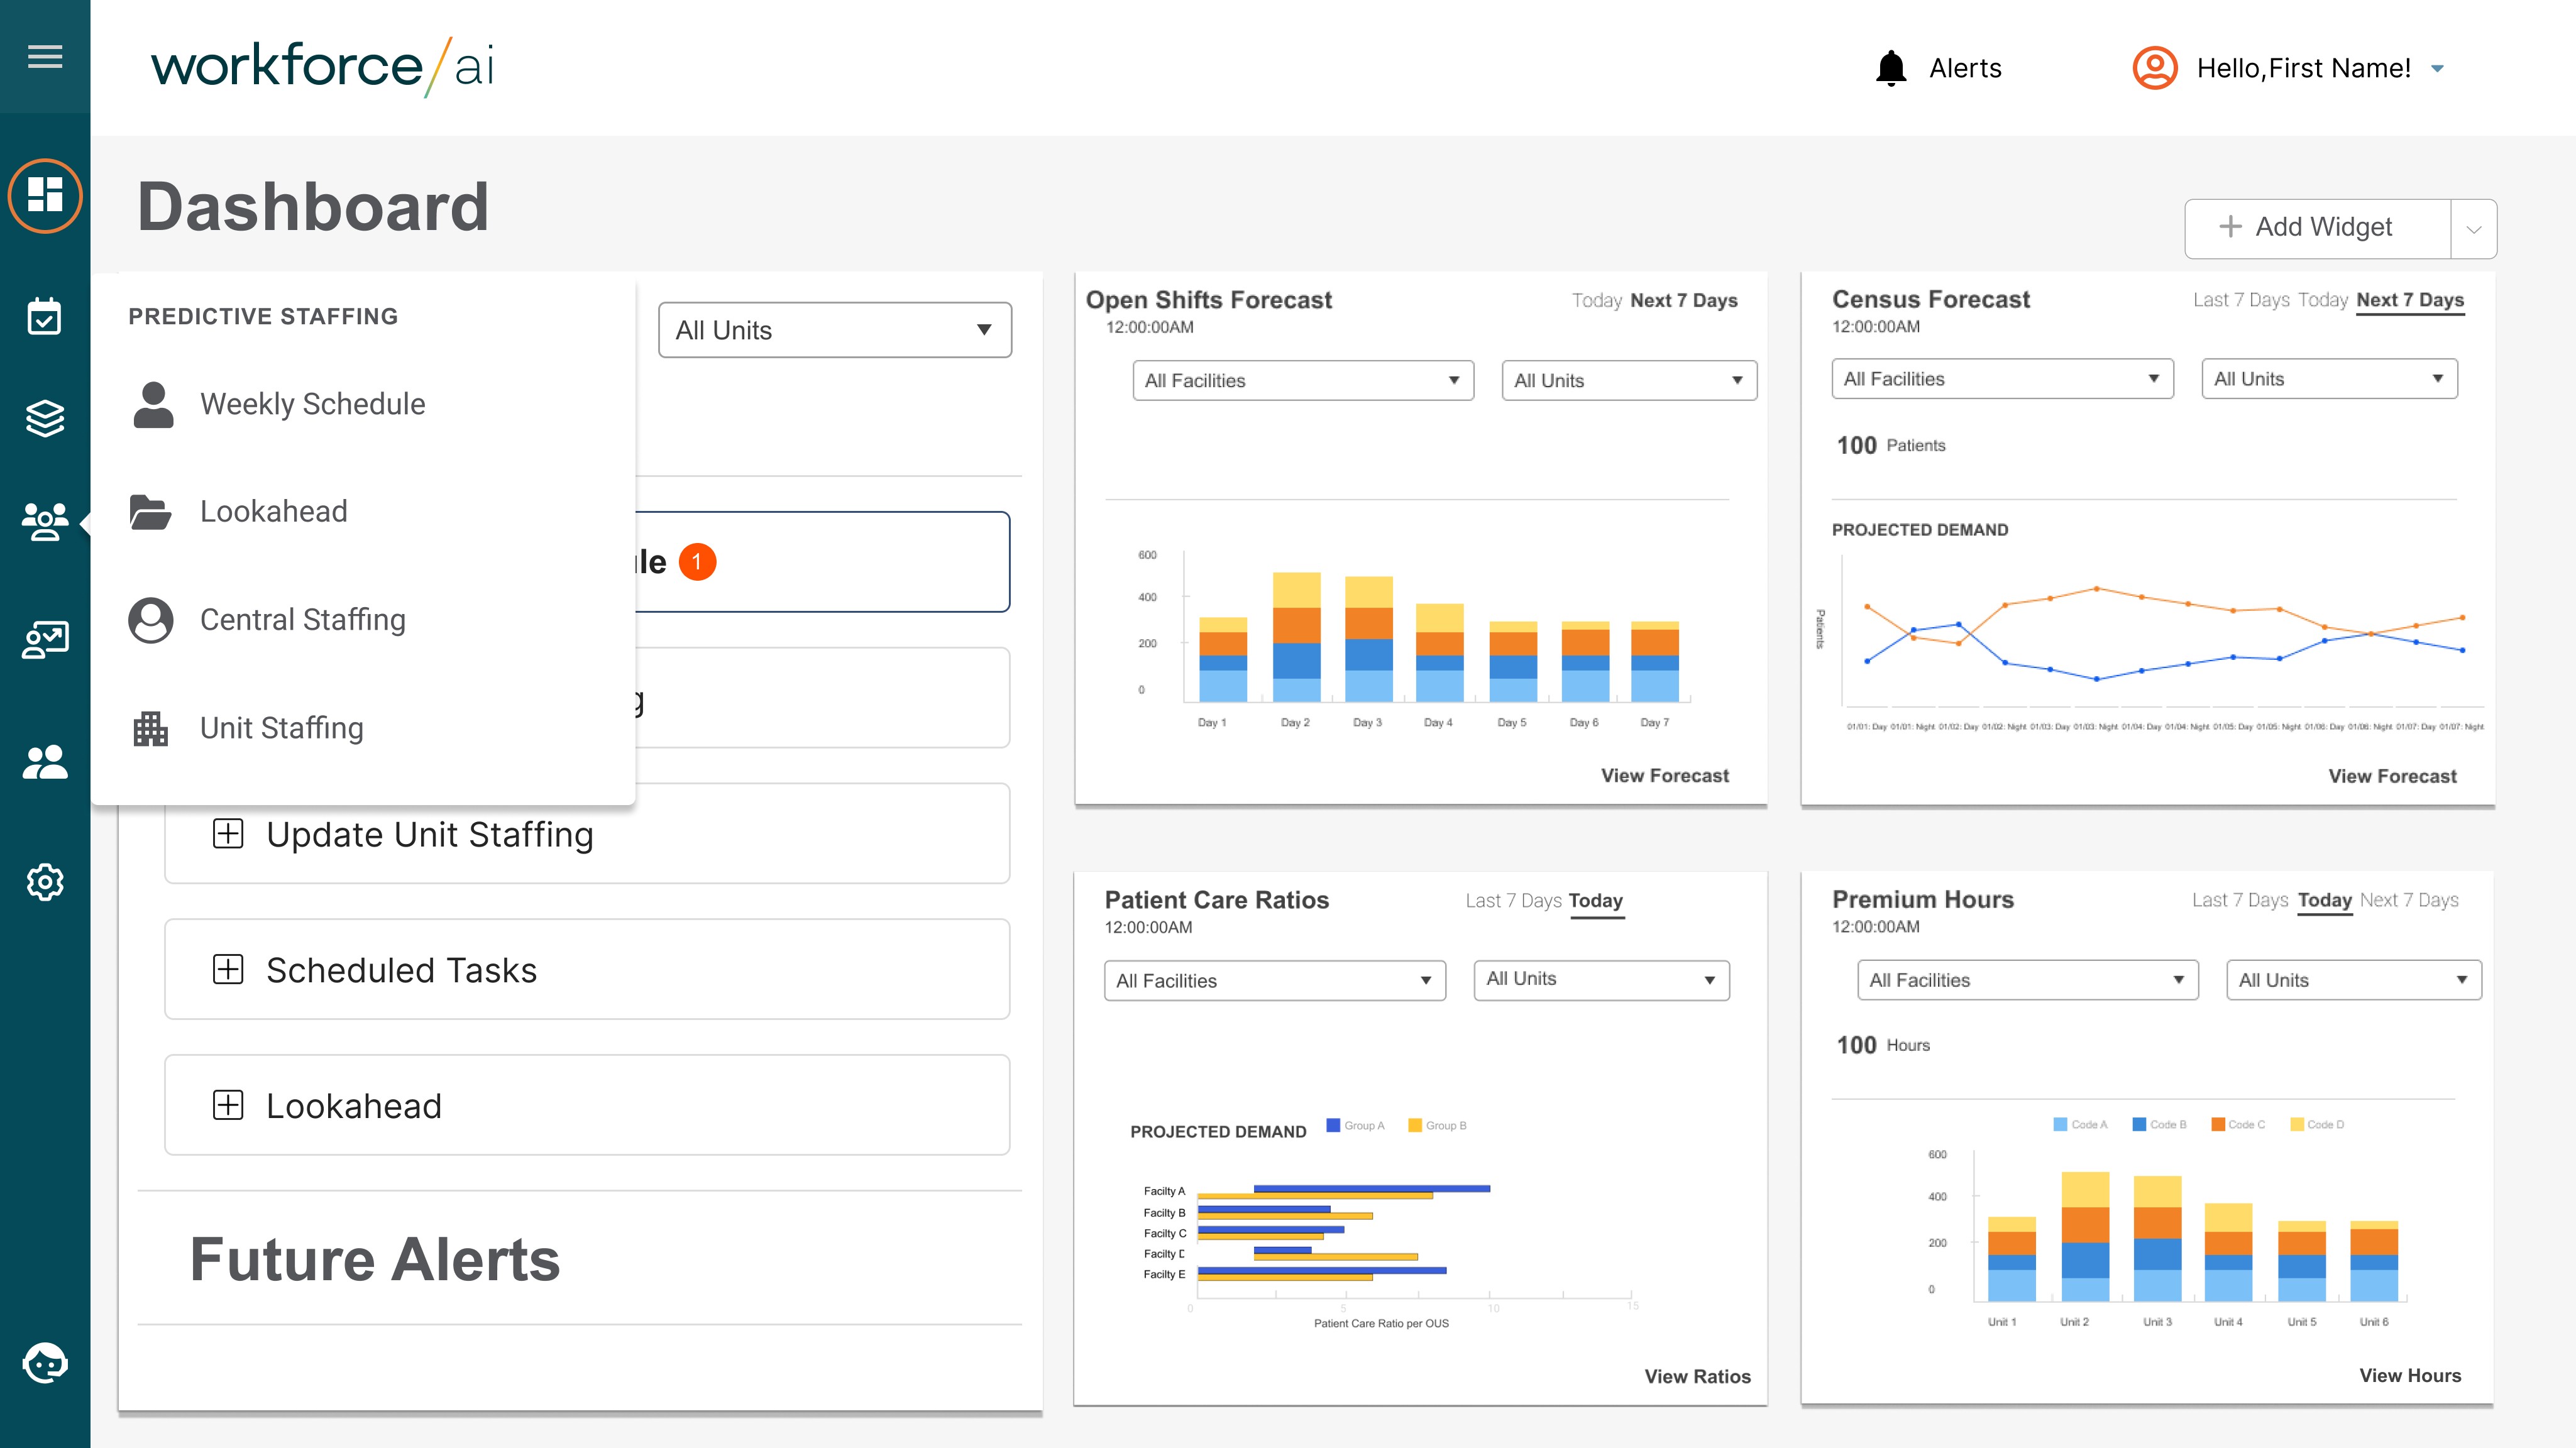
Task: Expand the Update Unit Staffing section
Action: point(228,833)
